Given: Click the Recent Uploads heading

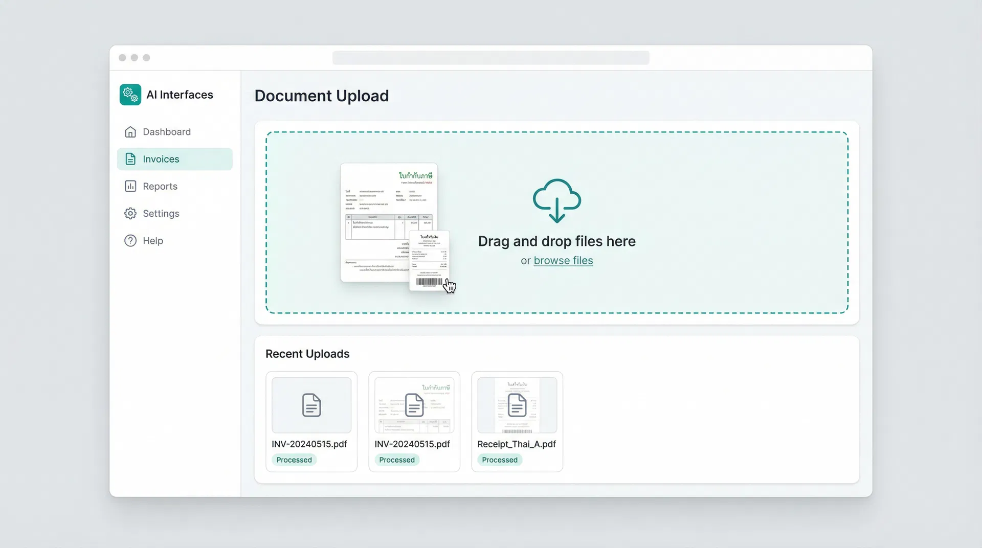Looking at the screenshot, I should [x=307, y=353].
